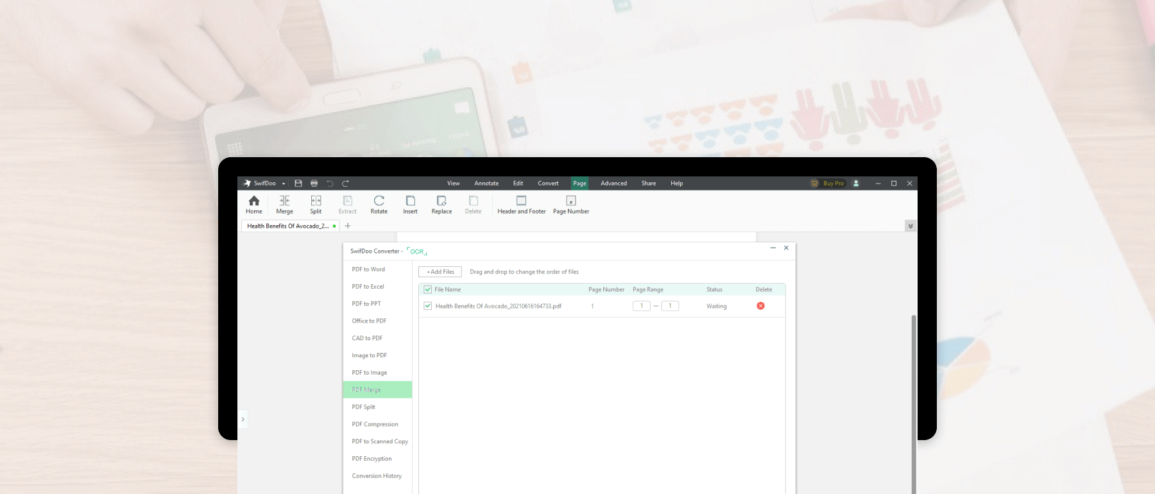Uncheck the Health Benefits Of Avocado file checkbox
Screen dimensions: 1155x494
coord(428,306)
